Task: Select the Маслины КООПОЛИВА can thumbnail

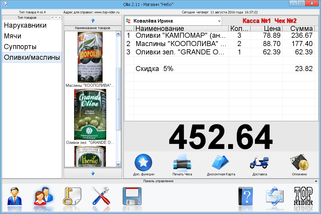Action: [90, 57]
